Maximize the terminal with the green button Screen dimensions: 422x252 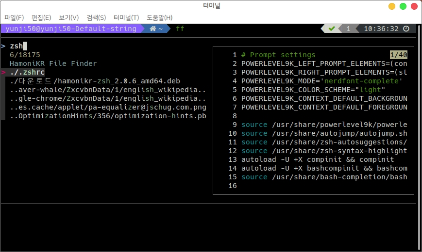[403, 6]
